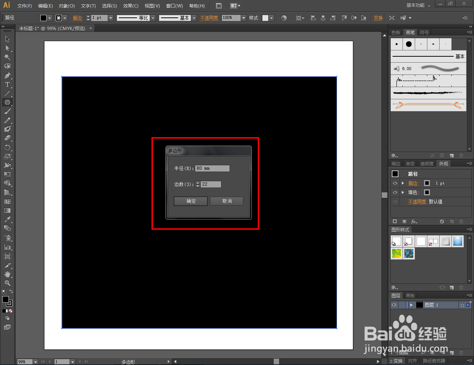The width and height of the screenshot is (474, 365).
Task: Switch screen mode at toolbar bottom
Action: tap(7, 327)
